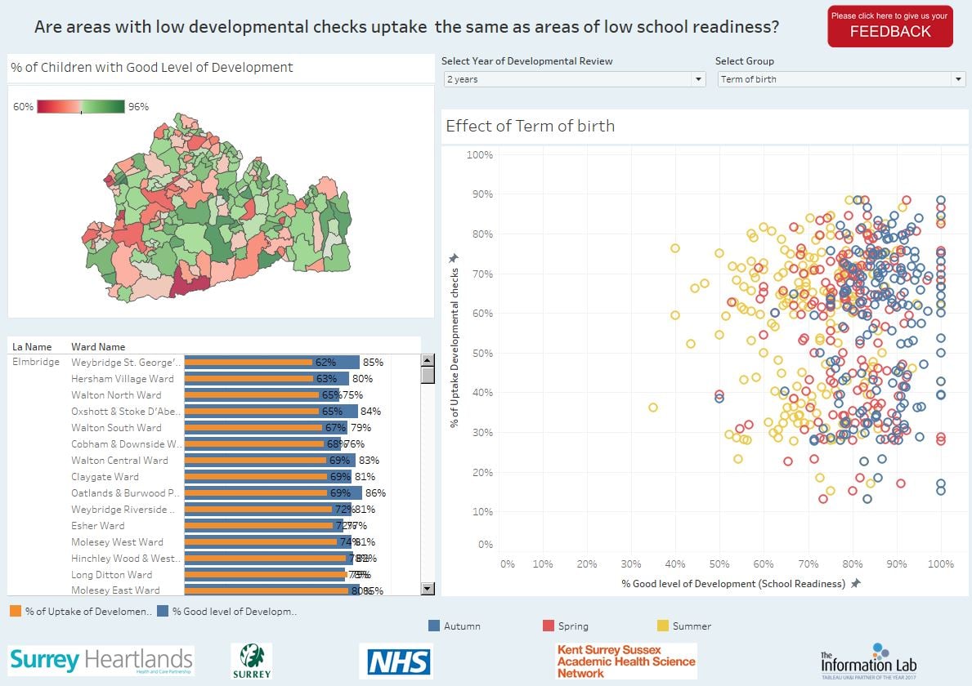Click the 60% legend minimum label
Screen dimensions: 972x686
pos(23,106)
